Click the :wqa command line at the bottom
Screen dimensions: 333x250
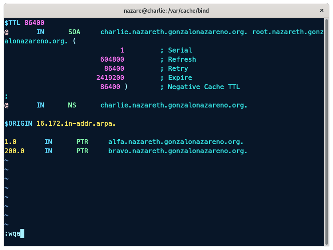[12, 233]
